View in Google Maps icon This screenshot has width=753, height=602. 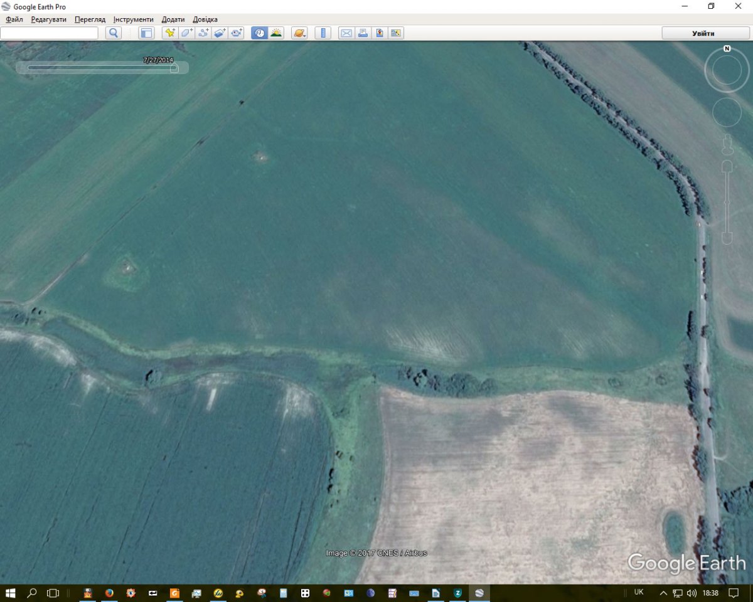tap(379, 33)
